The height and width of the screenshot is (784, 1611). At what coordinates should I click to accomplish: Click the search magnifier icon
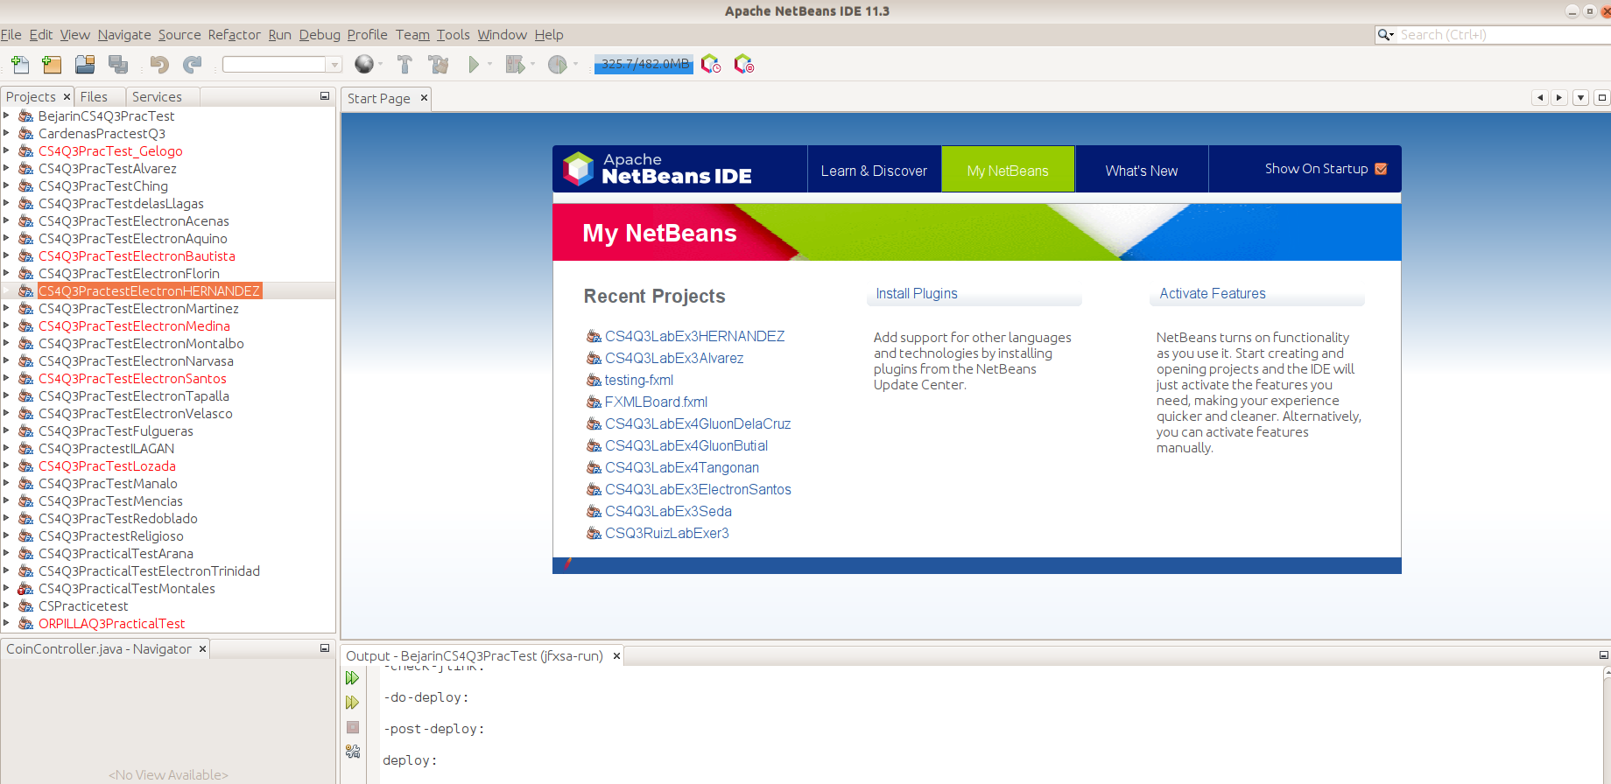coord(1384,35)
